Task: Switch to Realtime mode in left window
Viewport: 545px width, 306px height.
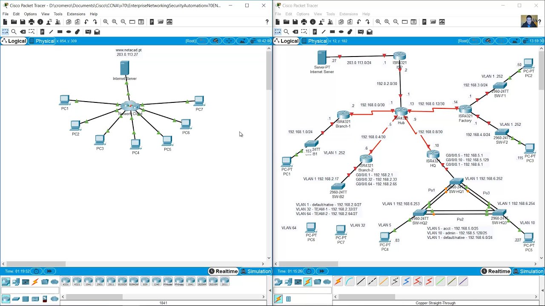Action: point(223,271)
